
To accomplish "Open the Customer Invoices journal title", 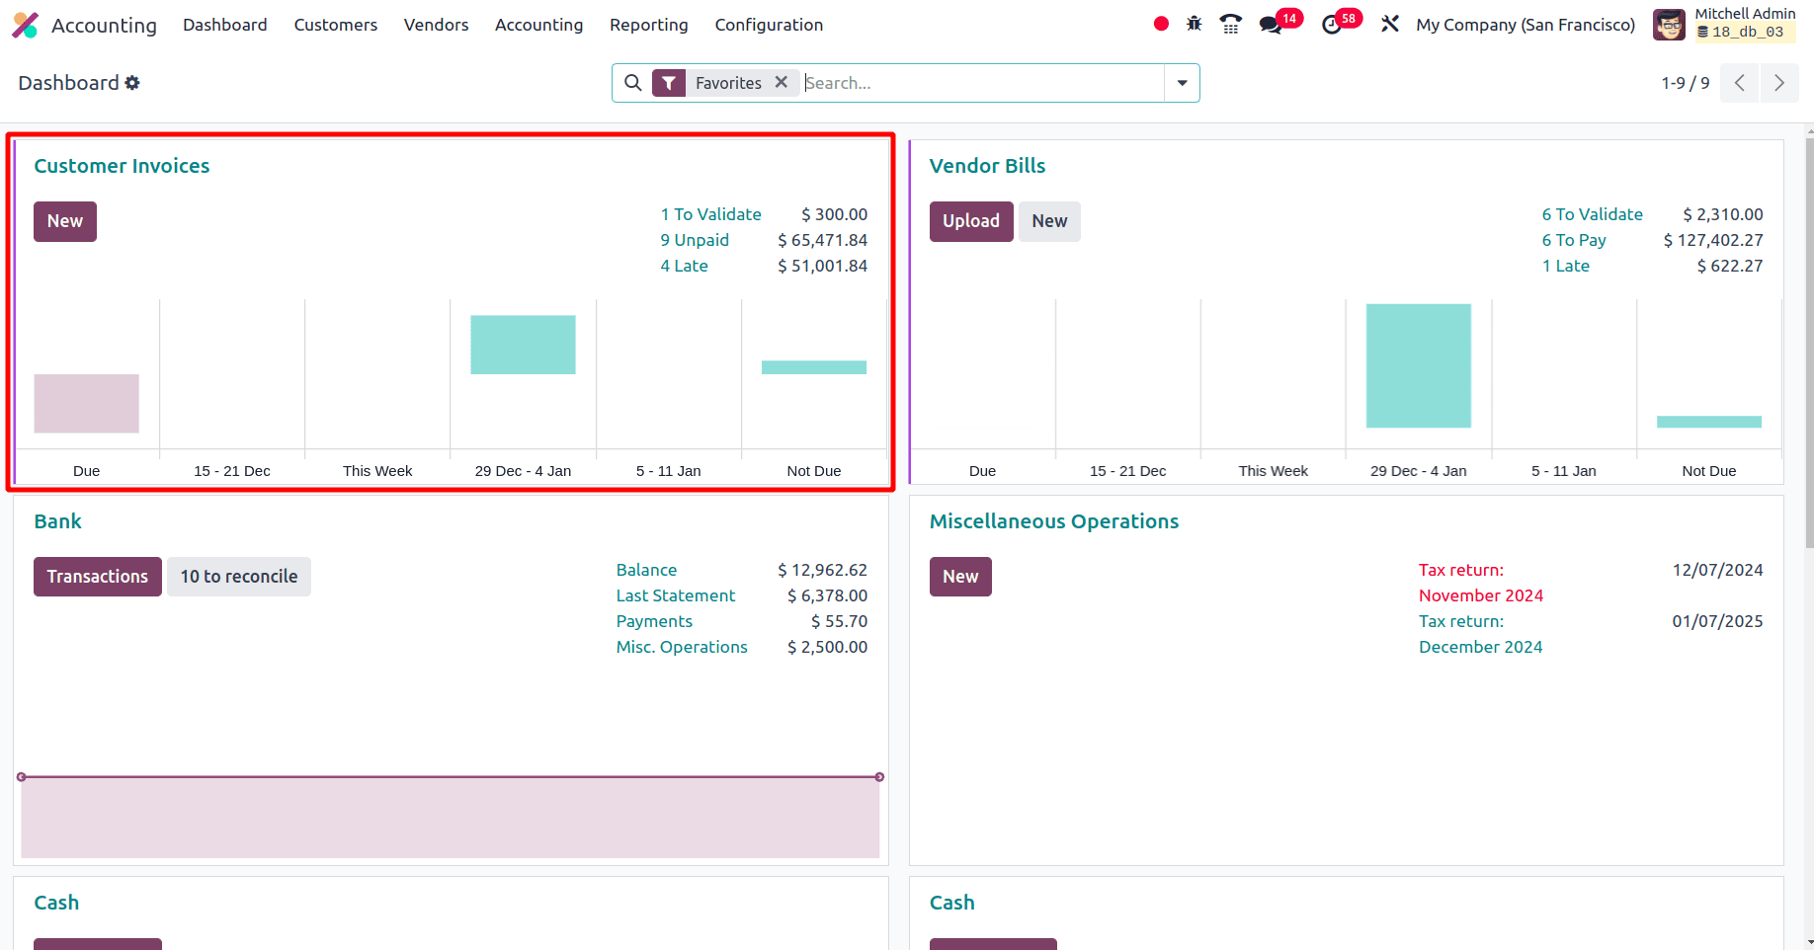I will point(122,166).
